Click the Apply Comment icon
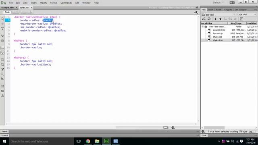Viewport: 258px width, 145px height. 2,60
